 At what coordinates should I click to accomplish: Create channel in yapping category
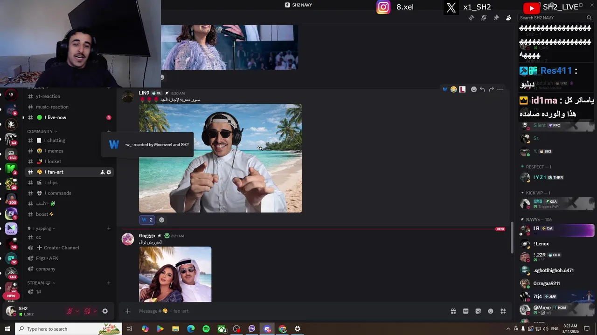click(x=109, y=228)
